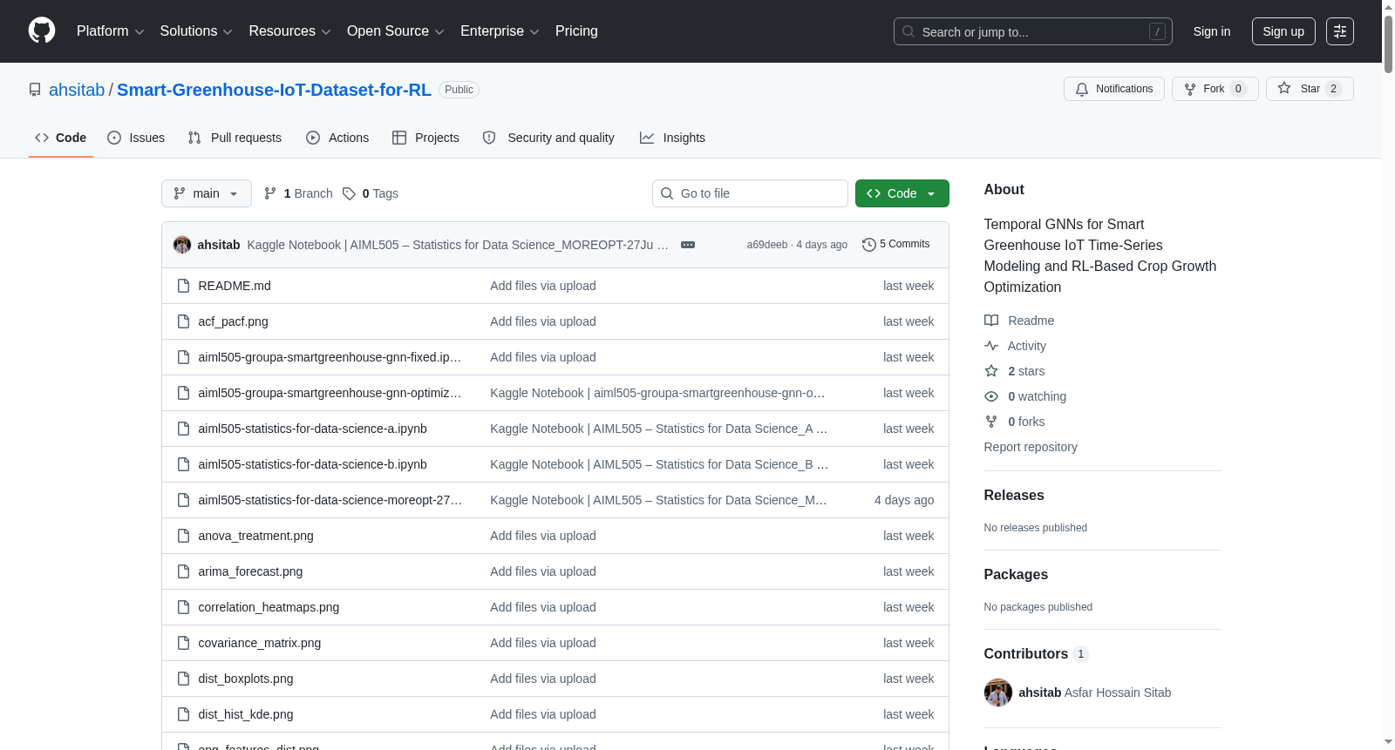Screen dimensions: 1395x750
Task: Switch to the Pull requests tab
Action: coord(235,138)
